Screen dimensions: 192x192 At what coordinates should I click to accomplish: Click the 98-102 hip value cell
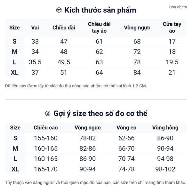coord(165,169)
